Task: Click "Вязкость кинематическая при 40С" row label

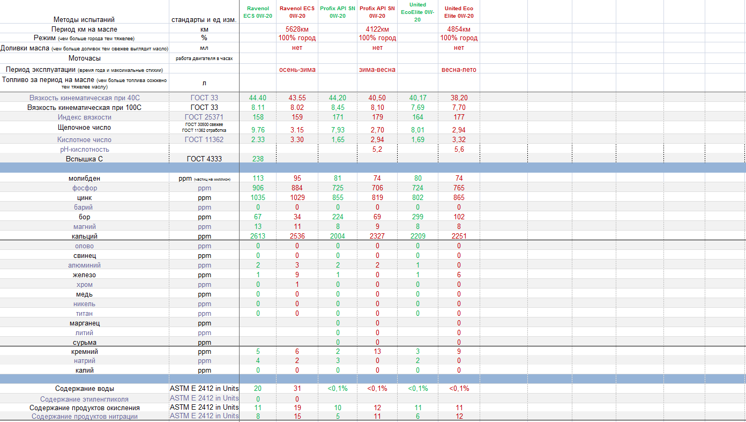Action: pos(84,98)
